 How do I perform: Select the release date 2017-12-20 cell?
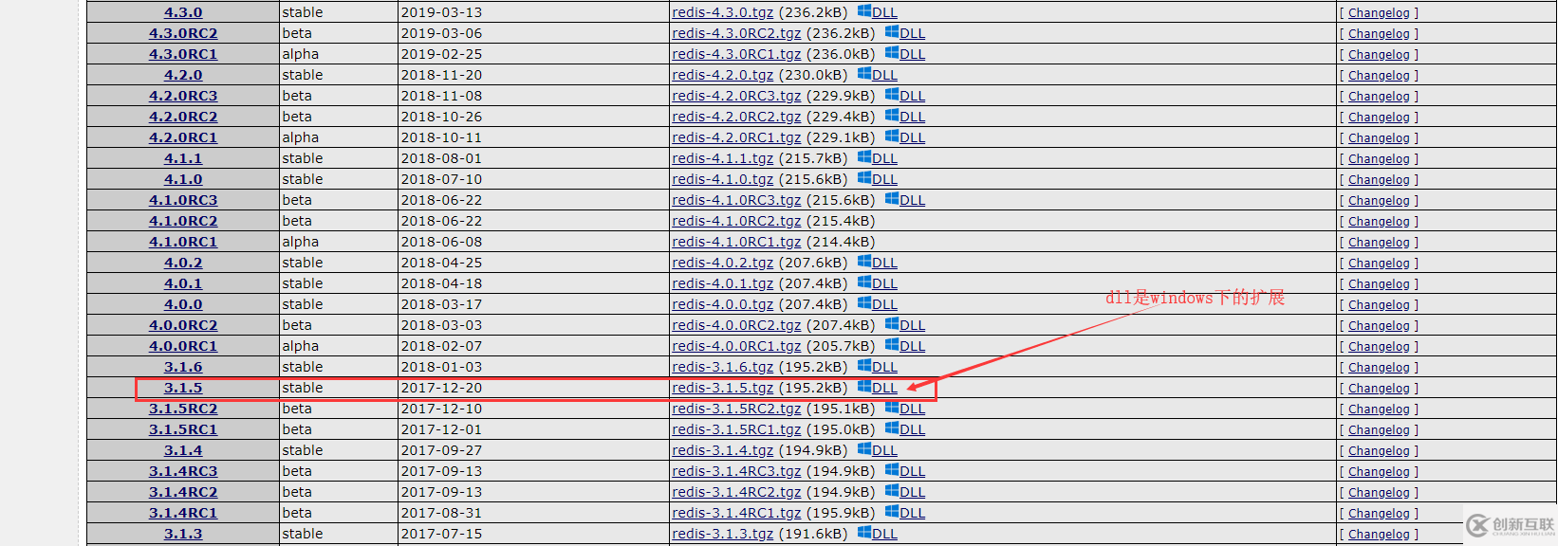(533, 388)
